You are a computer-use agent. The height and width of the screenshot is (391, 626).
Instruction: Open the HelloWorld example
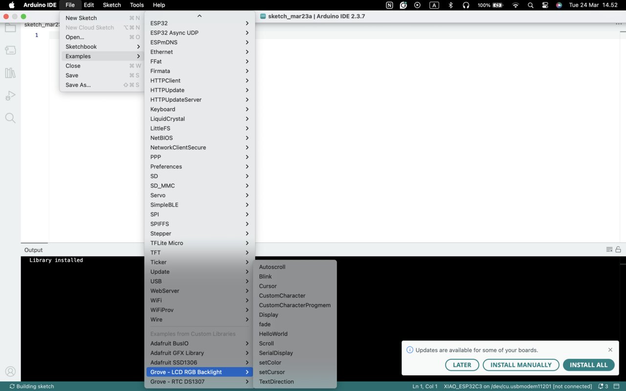click(295, 334)
